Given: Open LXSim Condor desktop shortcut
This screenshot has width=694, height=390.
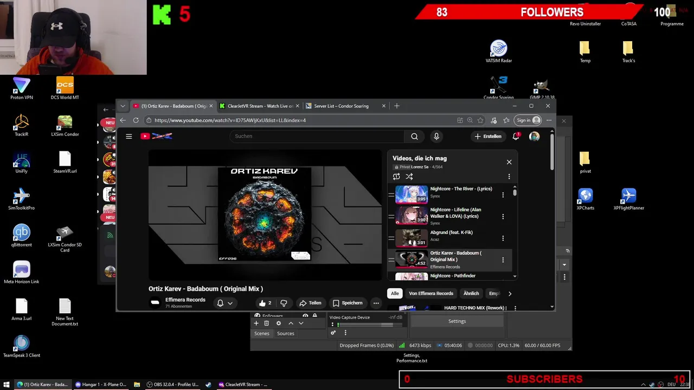Looking at the screenshot, I should [65, 125].
